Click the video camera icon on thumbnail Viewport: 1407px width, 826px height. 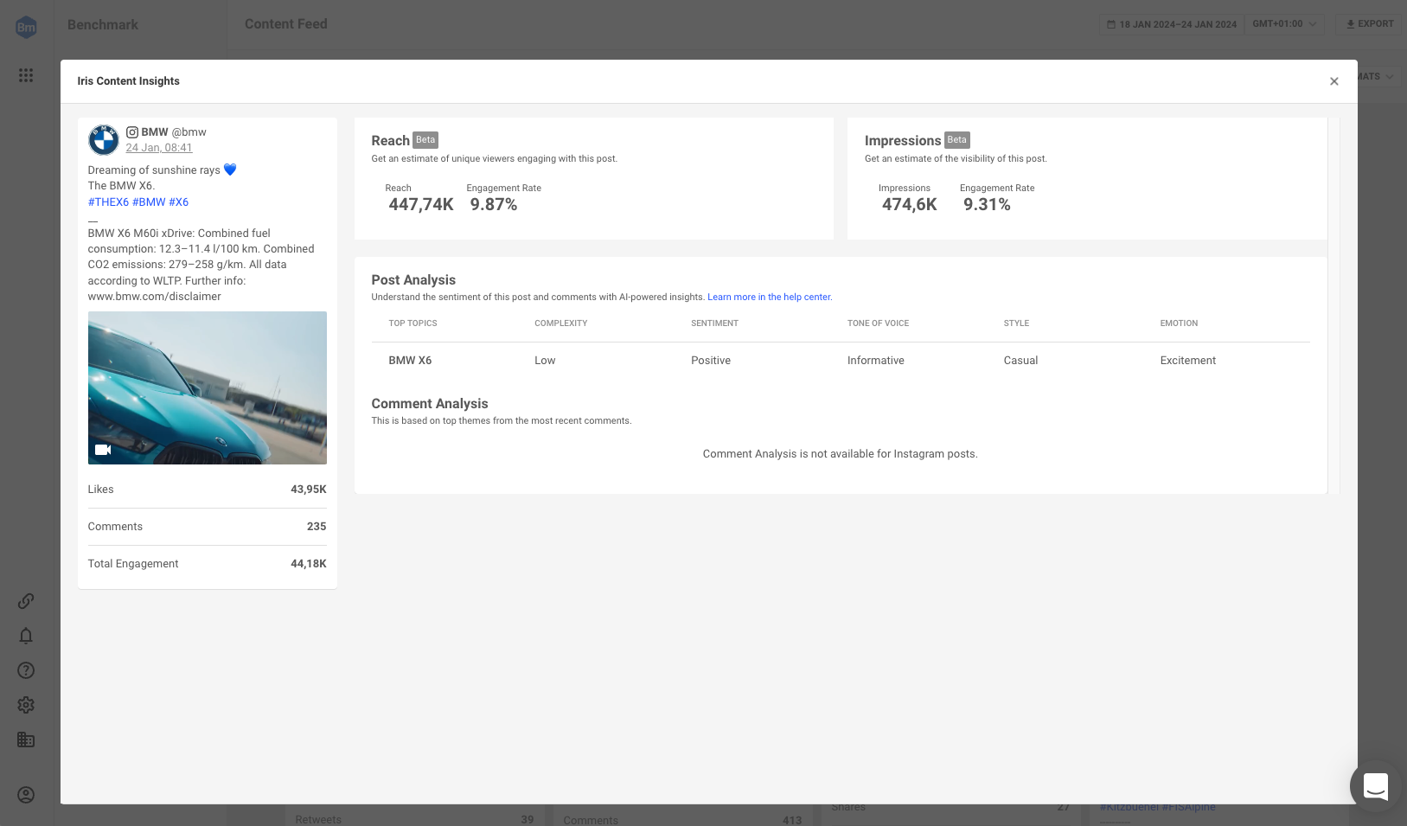103,450
